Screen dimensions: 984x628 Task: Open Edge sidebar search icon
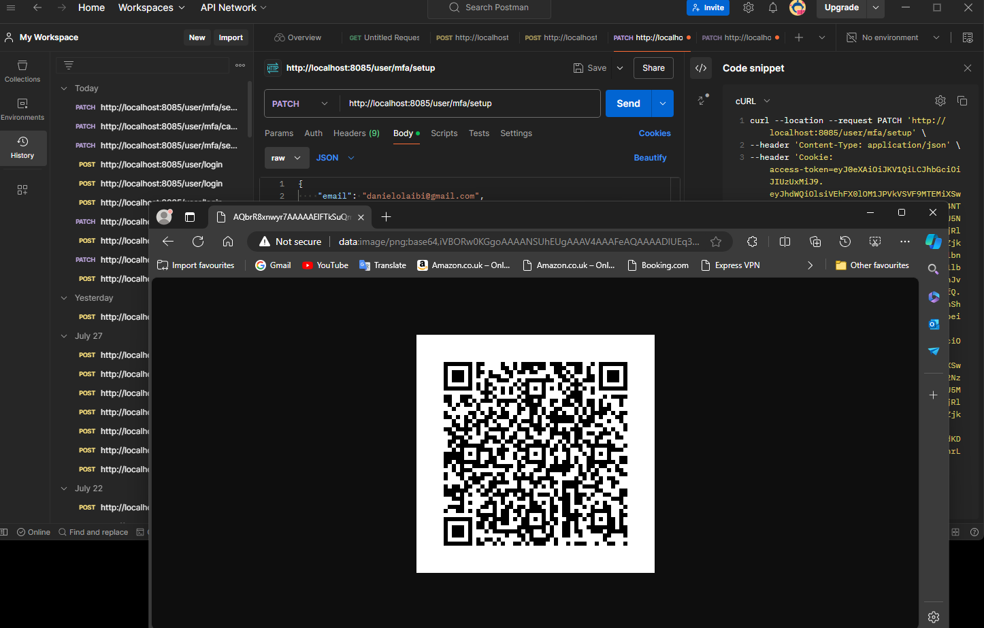tap(934, 269)
